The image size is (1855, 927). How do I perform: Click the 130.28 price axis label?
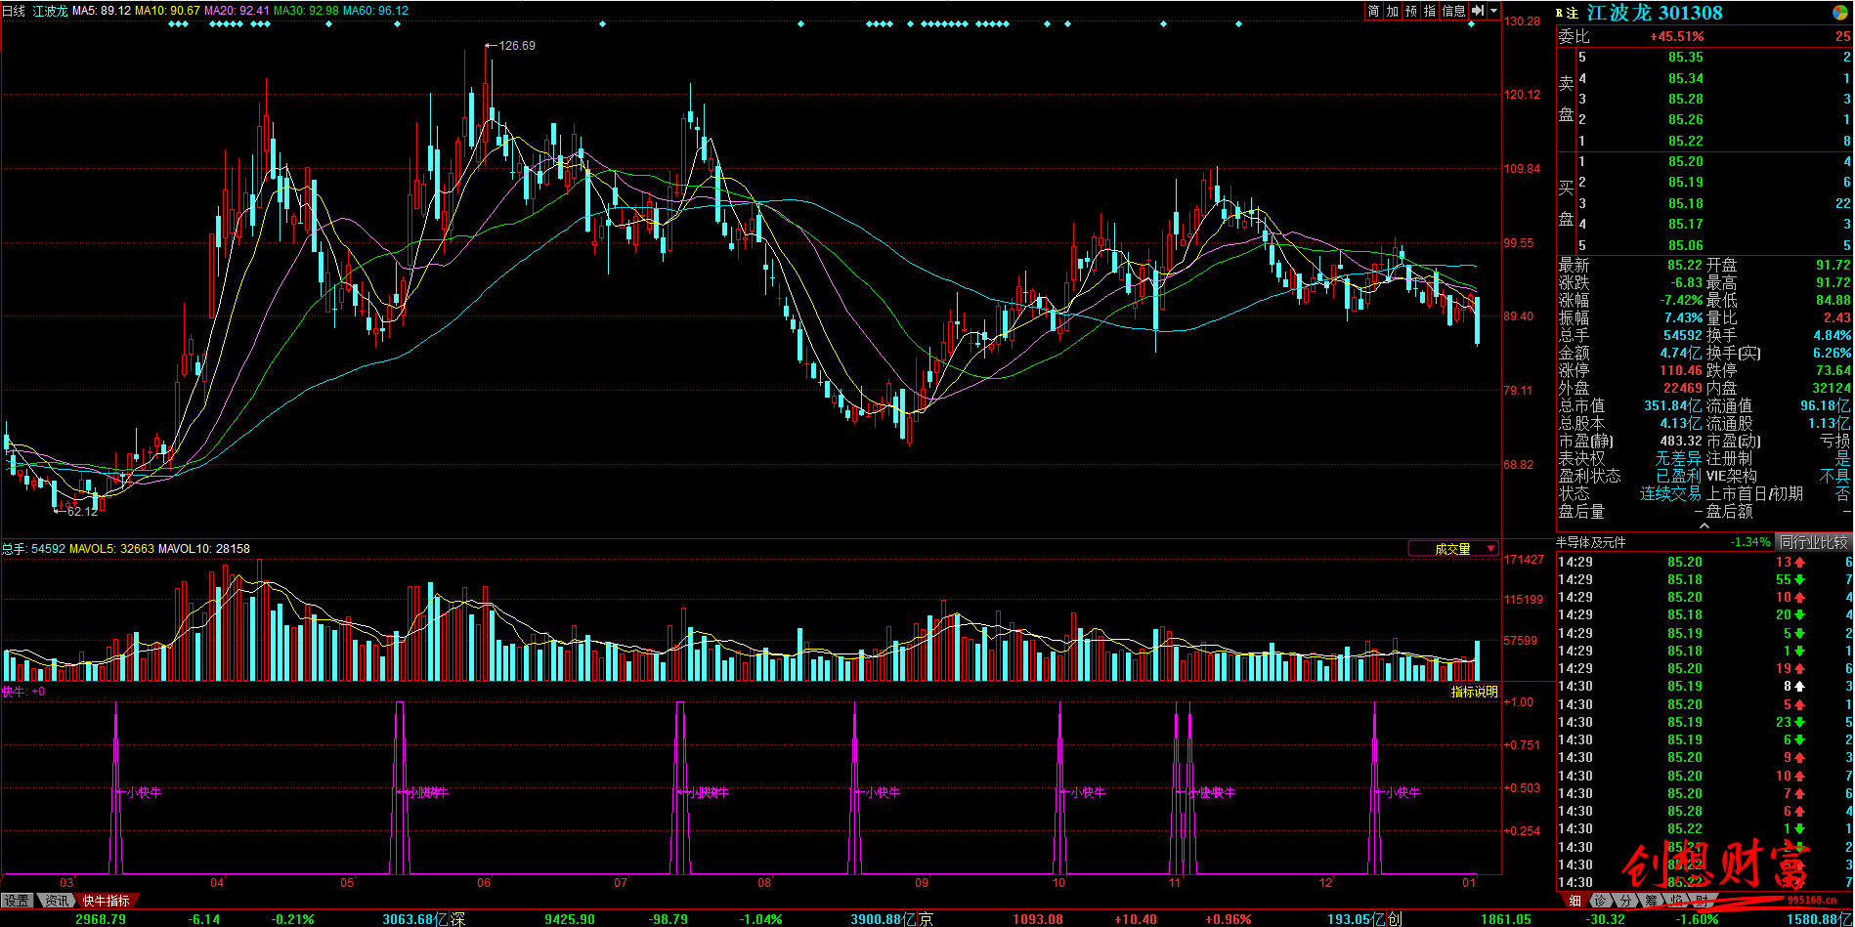[1522, 21]
